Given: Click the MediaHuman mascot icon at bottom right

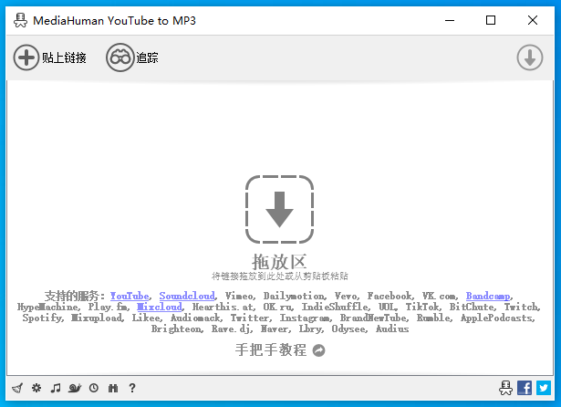Looking at the screenshot, I should click(506, 388).
